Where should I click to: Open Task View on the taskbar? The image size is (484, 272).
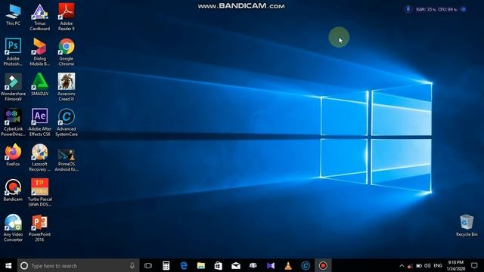(148, 265)
